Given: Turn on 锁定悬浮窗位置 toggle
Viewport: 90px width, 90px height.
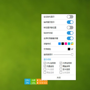Looking at the screenshot, I should coord(70,27).
